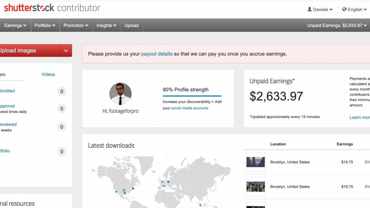Switch to the Videos tab
The image size is (370, 208).
[x=48, y=74]
